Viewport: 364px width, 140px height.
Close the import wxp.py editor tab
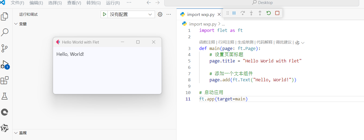(219, 14)
